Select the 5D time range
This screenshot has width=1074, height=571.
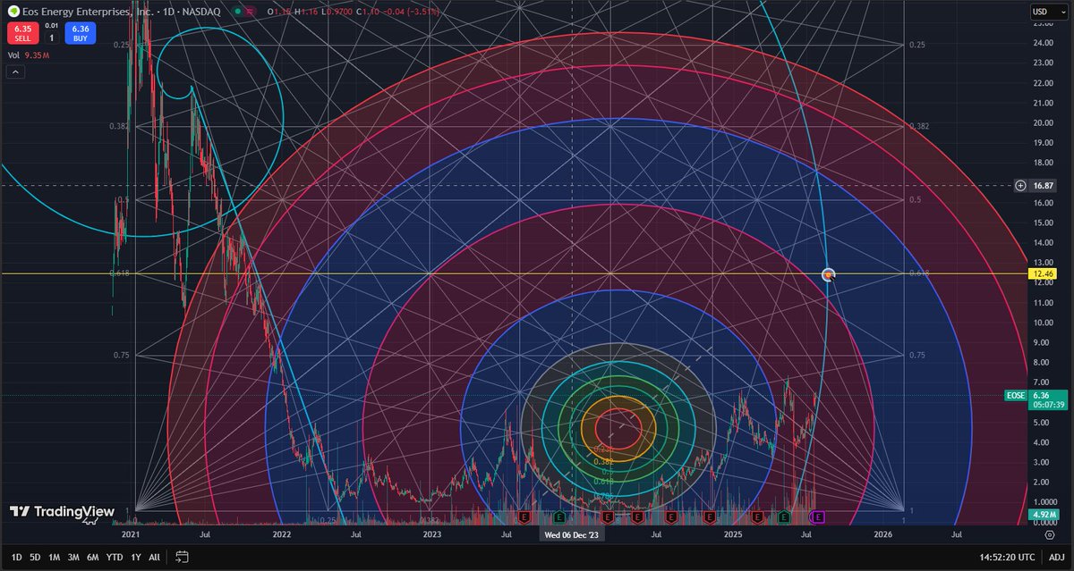35,557
